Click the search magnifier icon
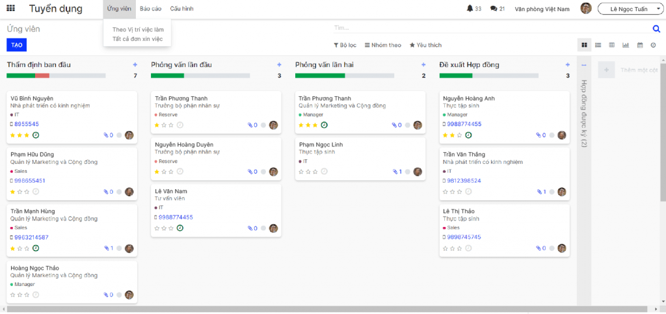666x314 pixels. pyautogui.click(x=656, y=29)
